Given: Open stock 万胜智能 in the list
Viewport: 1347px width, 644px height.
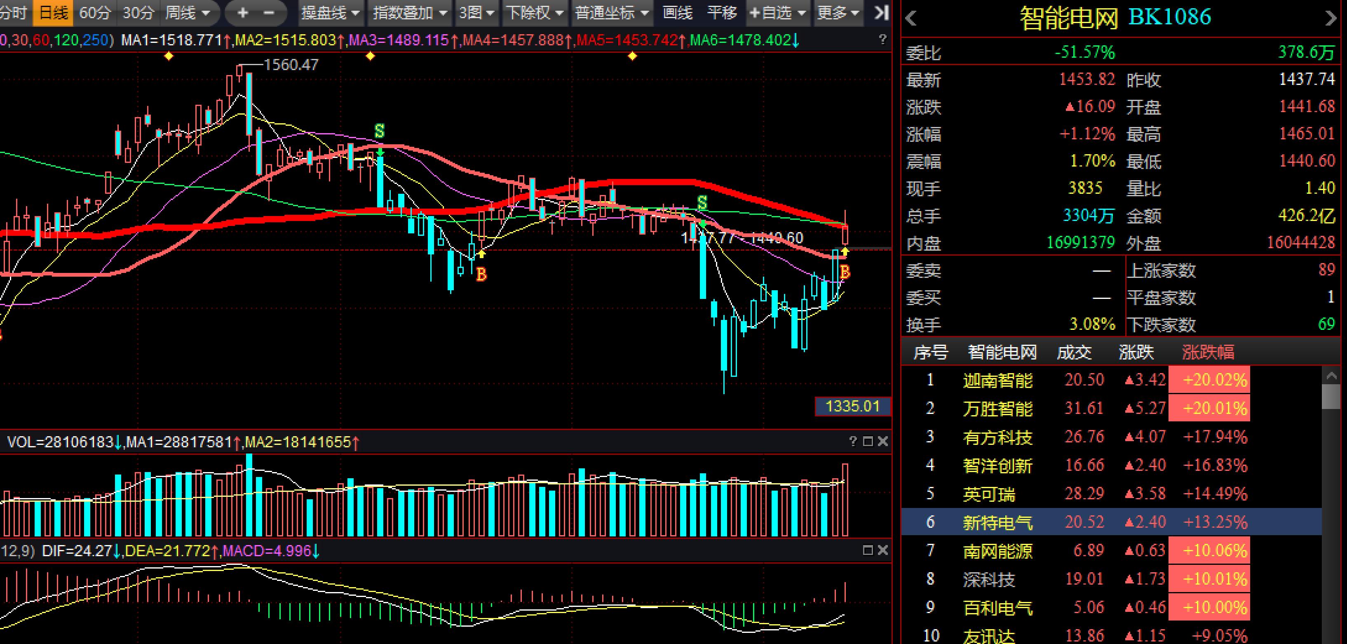Looking at the screenshot, I should [x=997, y=409].
